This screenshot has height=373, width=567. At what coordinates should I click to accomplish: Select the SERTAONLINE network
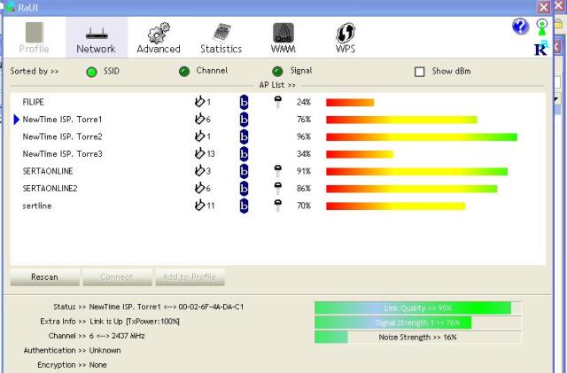pos(277,171)
